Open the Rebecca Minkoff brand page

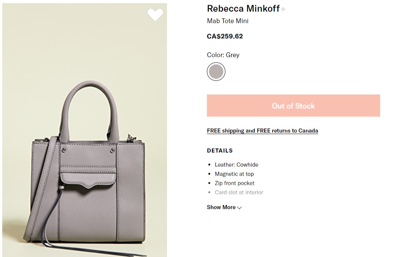(243, 9)
